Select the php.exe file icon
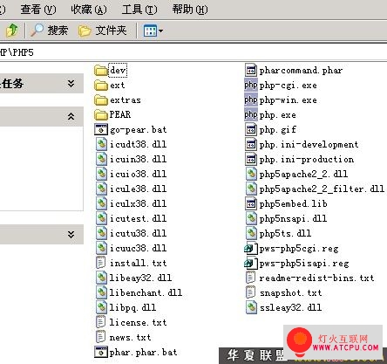The width and height of the screenshot is (387, 364). 251,114
